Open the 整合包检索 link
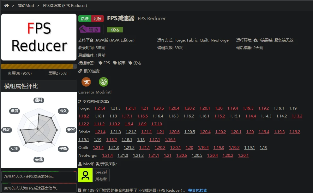Screen dimensions: 313x193 pyautogui.click(x=197, y=190)
